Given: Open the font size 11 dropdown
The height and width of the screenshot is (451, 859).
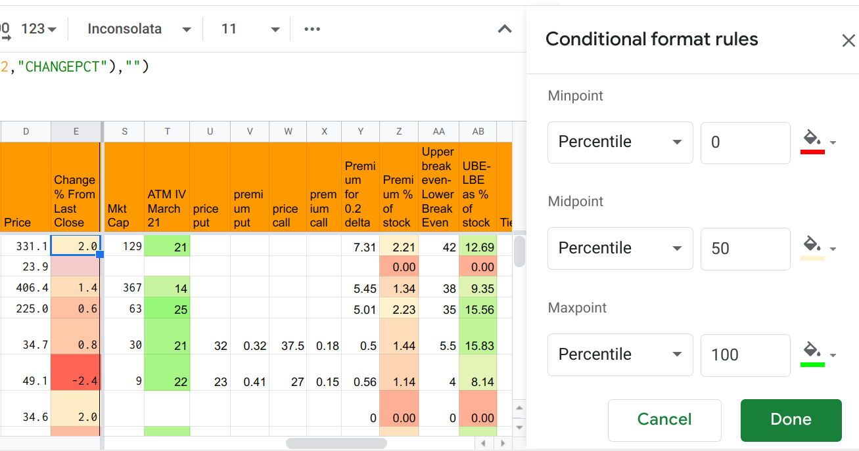Looking at the screenshot, I should click(x=250, y=29).
